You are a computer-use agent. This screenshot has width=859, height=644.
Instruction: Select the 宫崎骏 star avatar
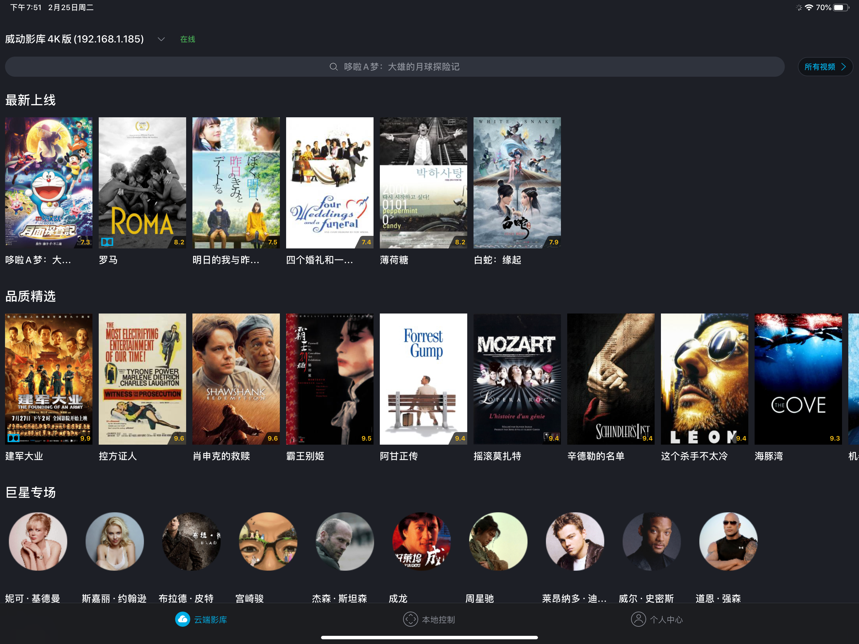[x=268, y=541]
